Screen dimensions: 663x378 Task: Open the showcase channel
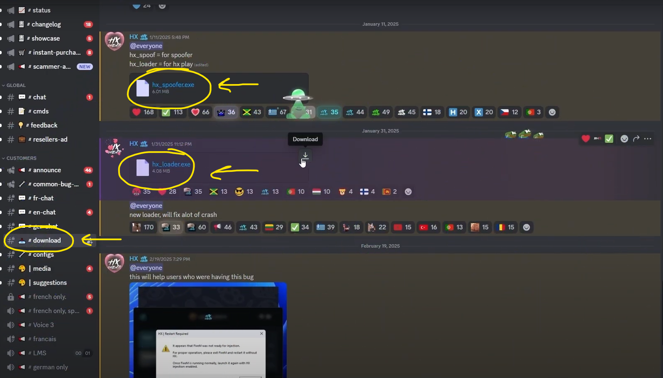49,39
